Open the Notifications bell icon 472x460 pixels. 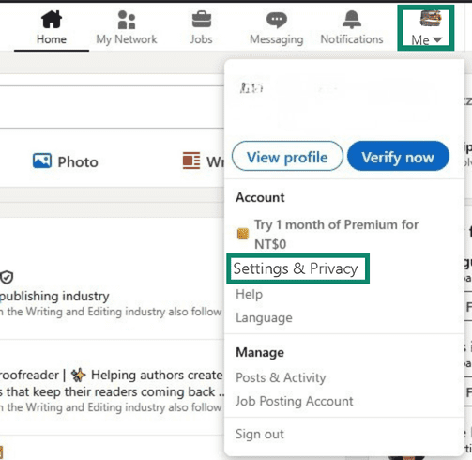click(352, 20)
